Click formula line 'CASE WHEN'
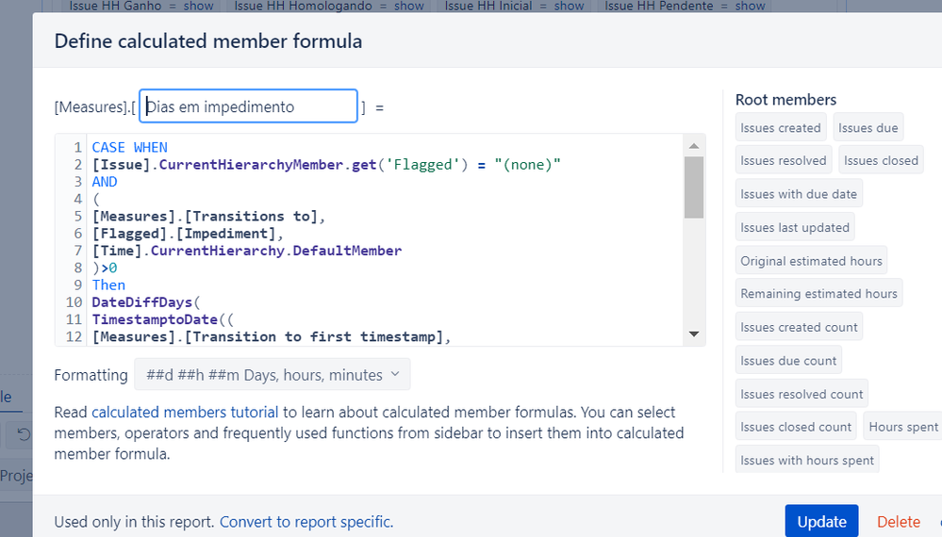 (x=130, y=147)
